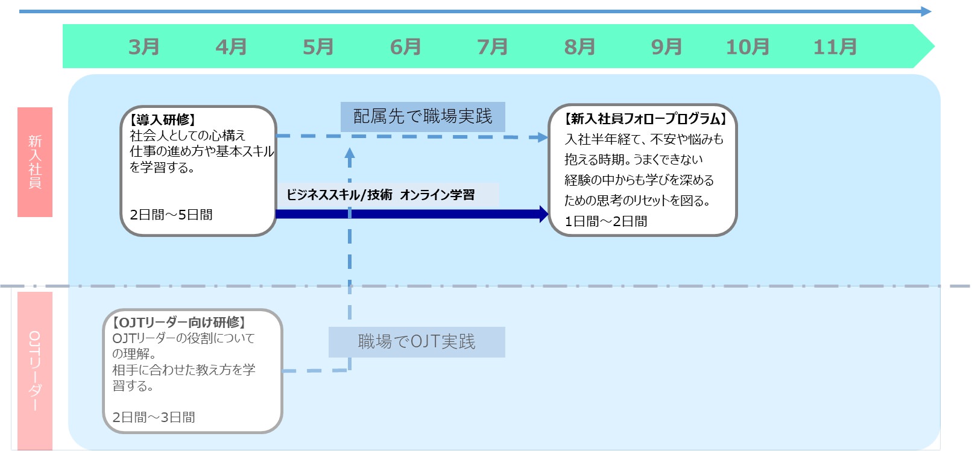Click the 入社半年経て、不安や悩みも line
This screenshot has width=972, height=451.
pyautogui.click(x=644, y=139)
